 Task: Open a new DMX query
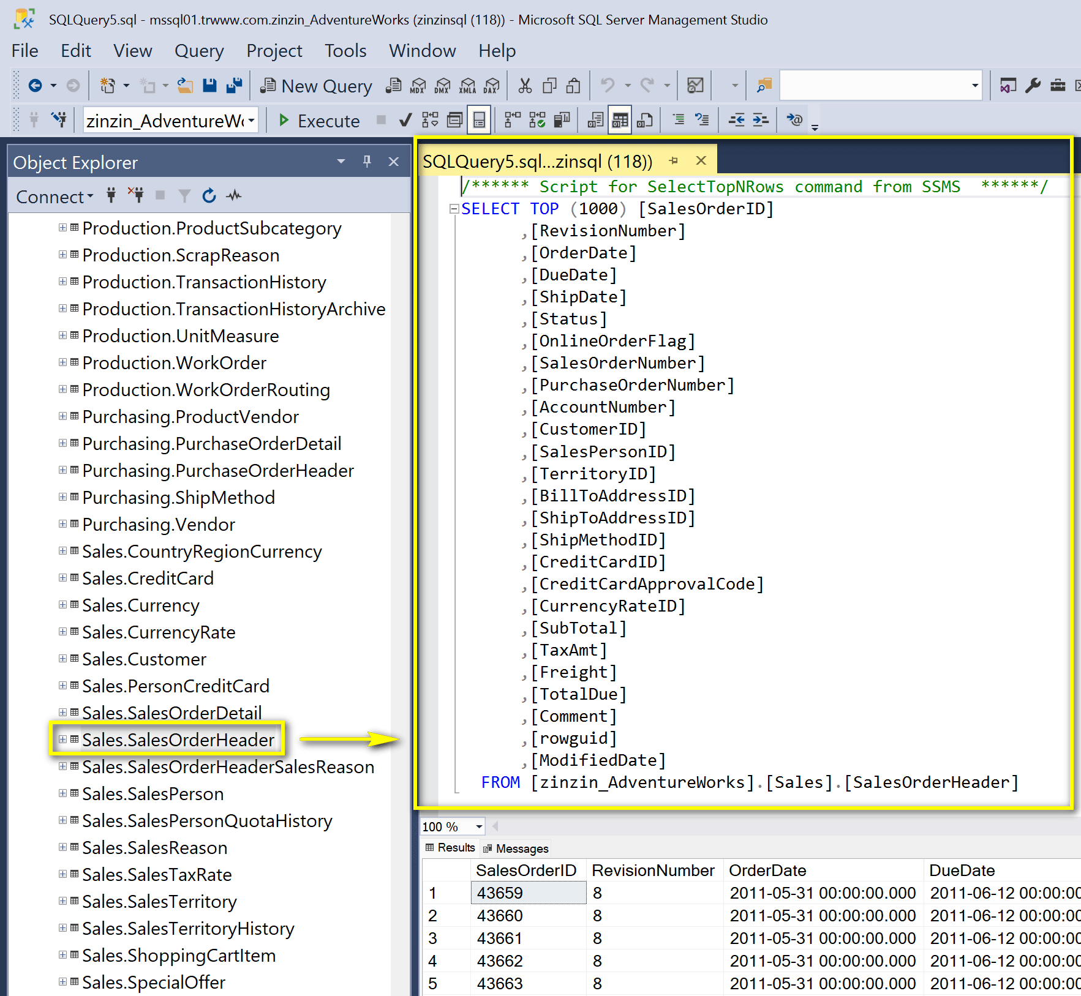tap(442, 85)
